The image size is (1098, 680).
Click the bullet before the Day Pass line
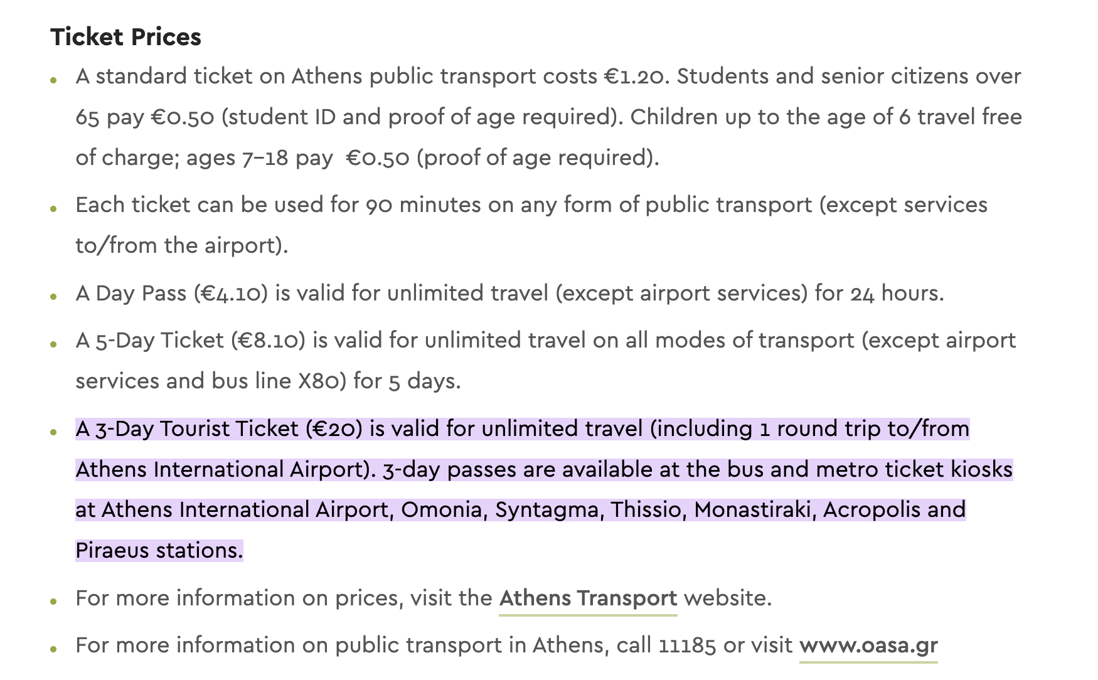pyautogui.click(x=55, y=297)
